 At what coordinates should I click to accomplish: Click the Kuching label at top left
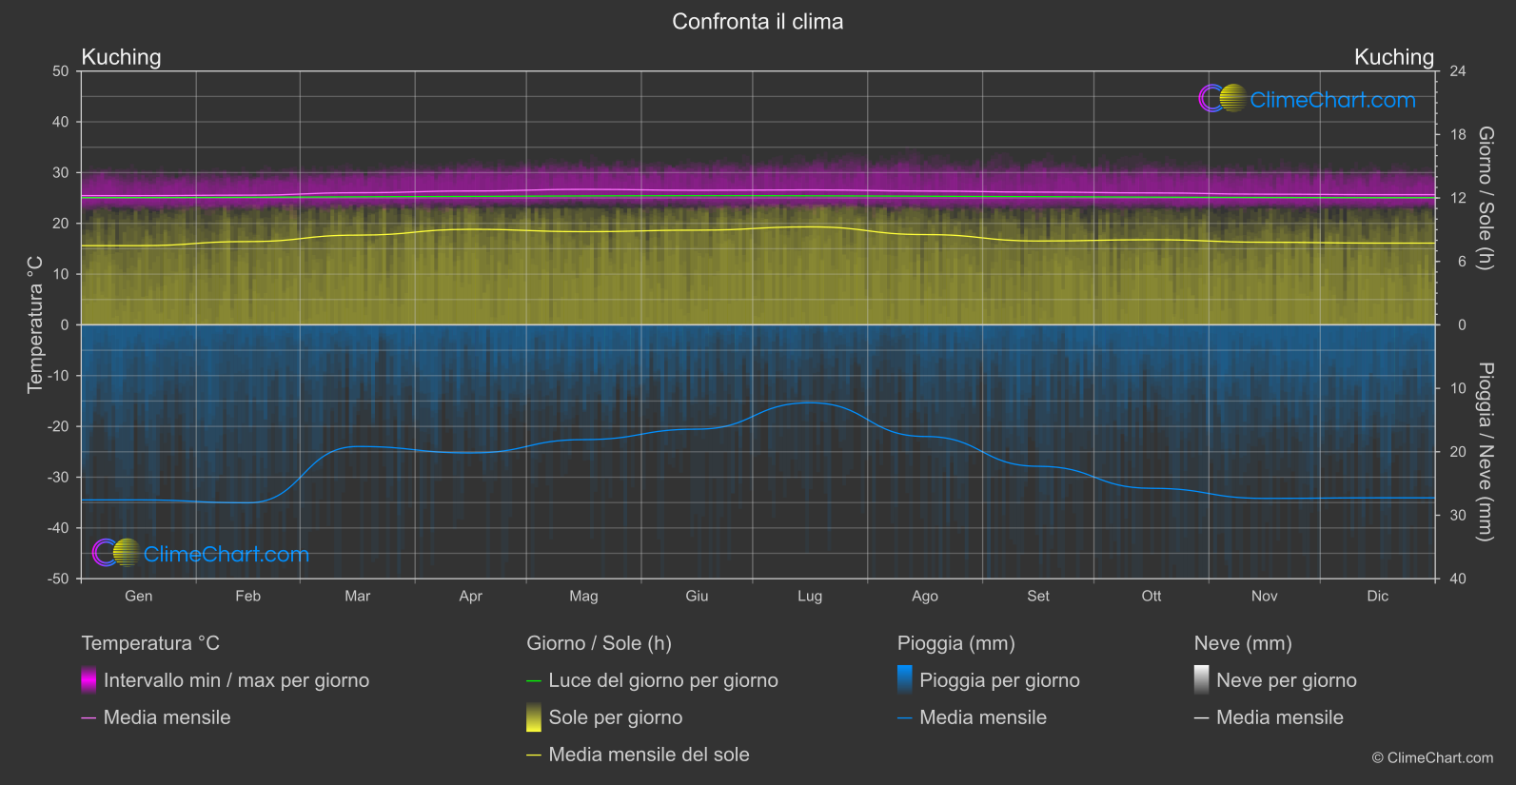point(121,57)
